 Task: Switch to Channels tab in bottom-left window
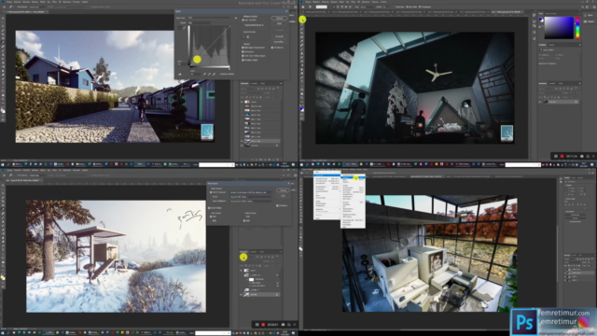click(x=253, y=252)
